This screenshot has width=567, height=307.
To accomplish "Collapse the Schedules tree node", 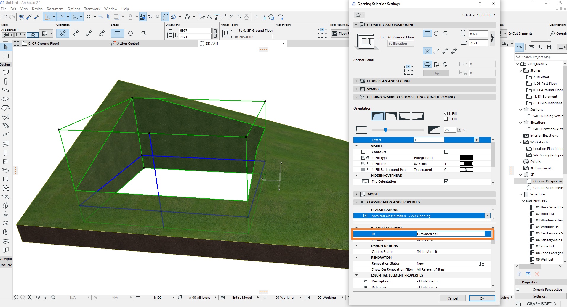I will (x=520, y=194).
